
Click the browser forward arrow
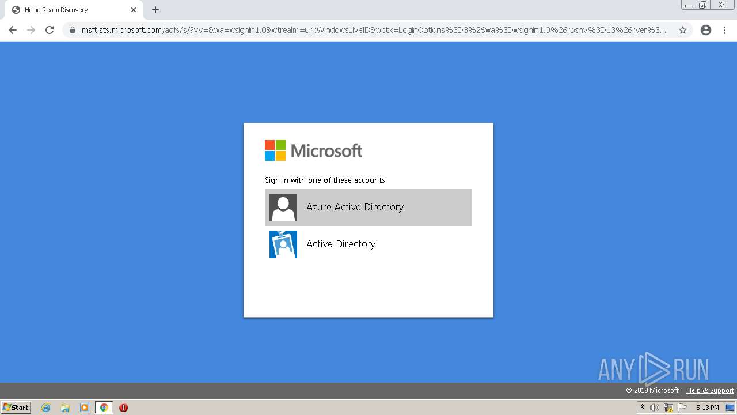pos(31,30)
